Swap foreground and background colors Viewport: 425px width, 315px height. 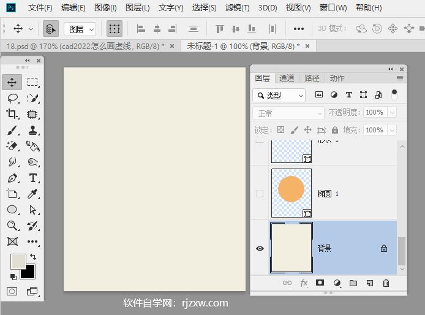(33, 256)
